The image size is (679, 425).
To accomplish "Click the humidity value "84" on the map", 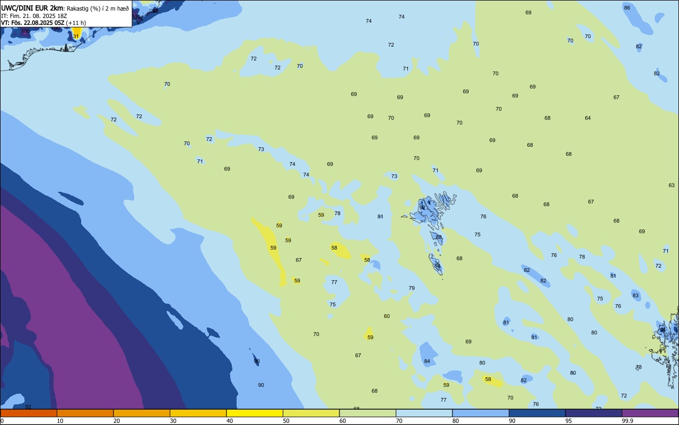I will pos(427,361).
